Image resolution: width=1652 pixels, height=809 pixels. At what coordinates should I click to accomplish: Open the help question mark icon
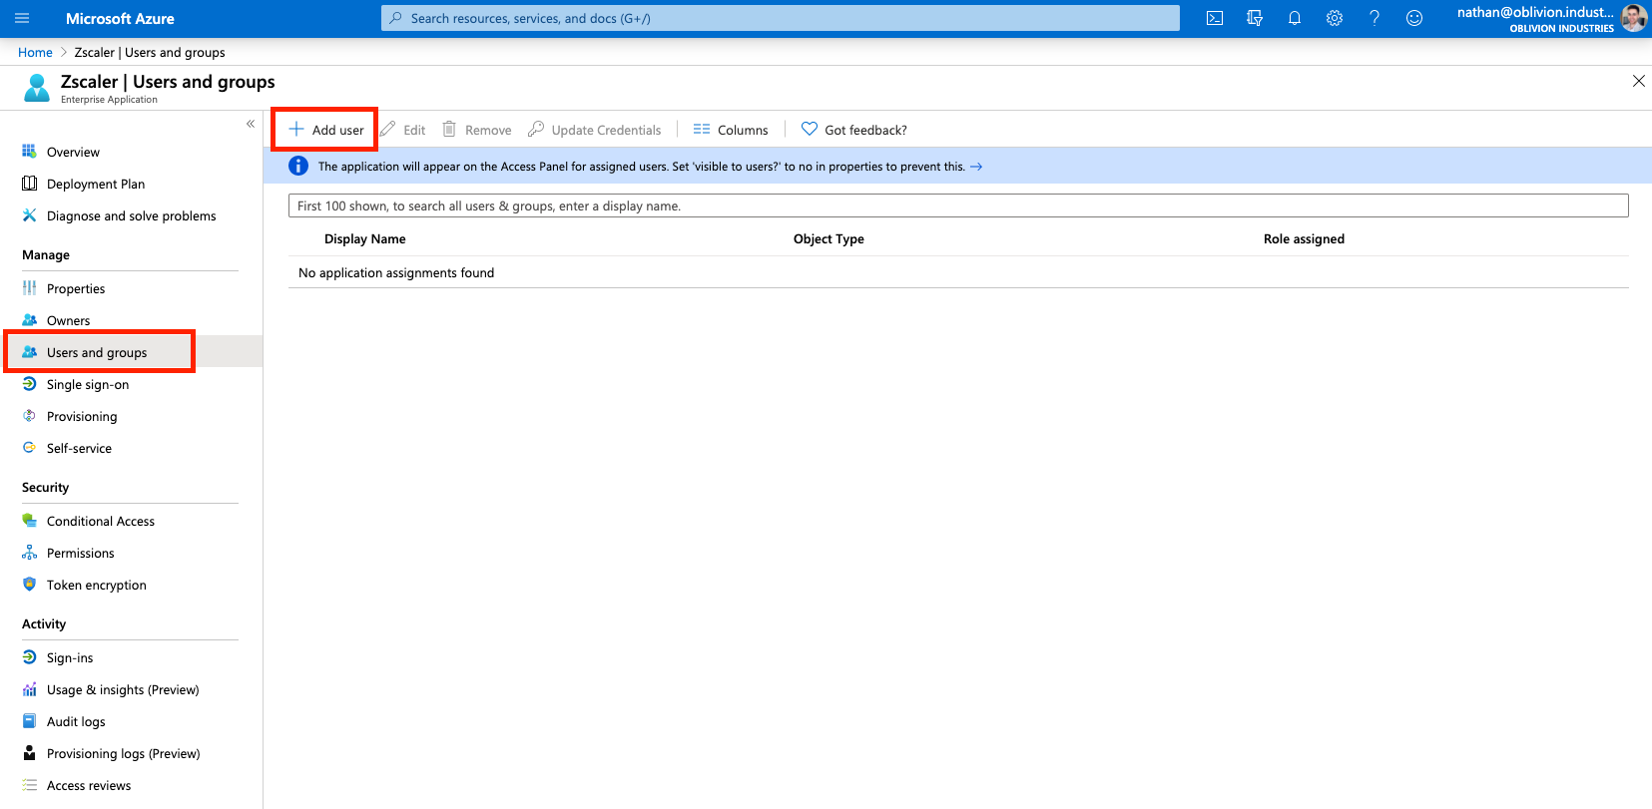[x=1375, y=18]
